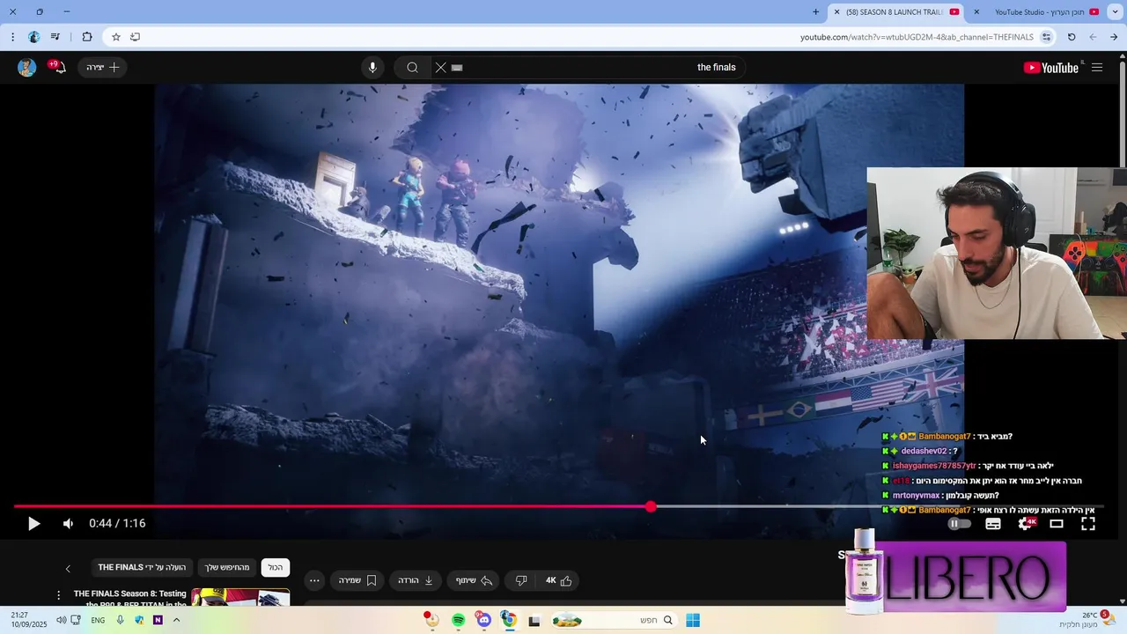Show hidden system tray icons
The image size is (1127, 634).
point(176,621)
